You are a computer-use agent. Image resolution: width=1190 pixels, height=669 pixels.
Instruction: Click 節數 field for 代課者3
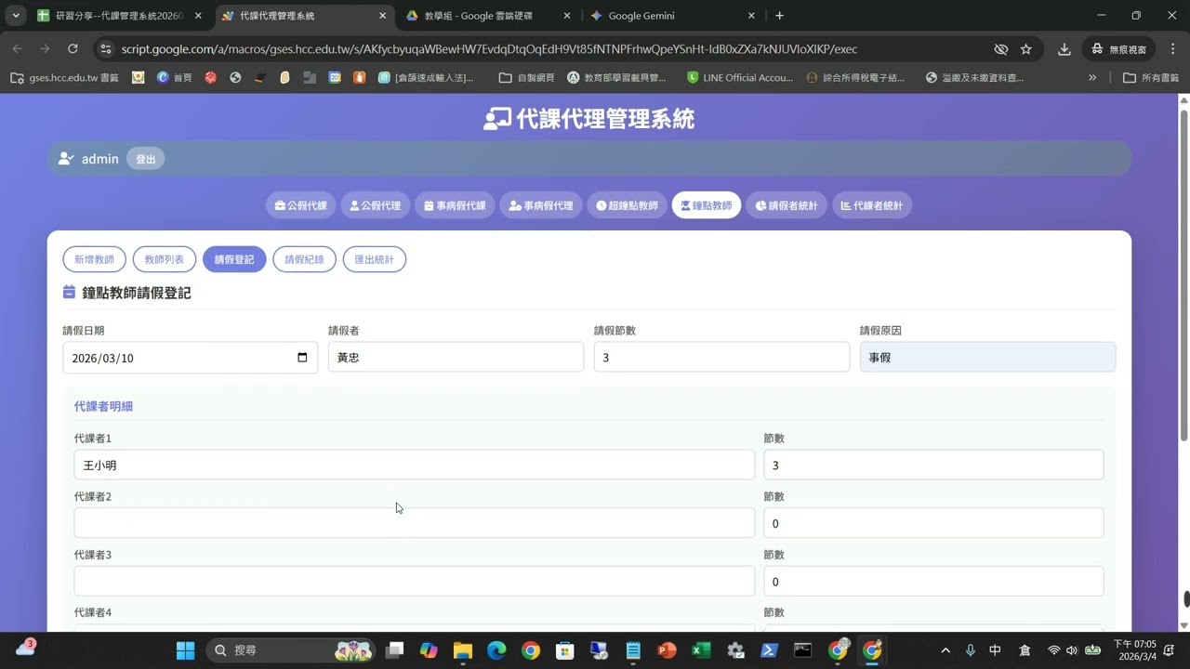(x=933, y=581)
